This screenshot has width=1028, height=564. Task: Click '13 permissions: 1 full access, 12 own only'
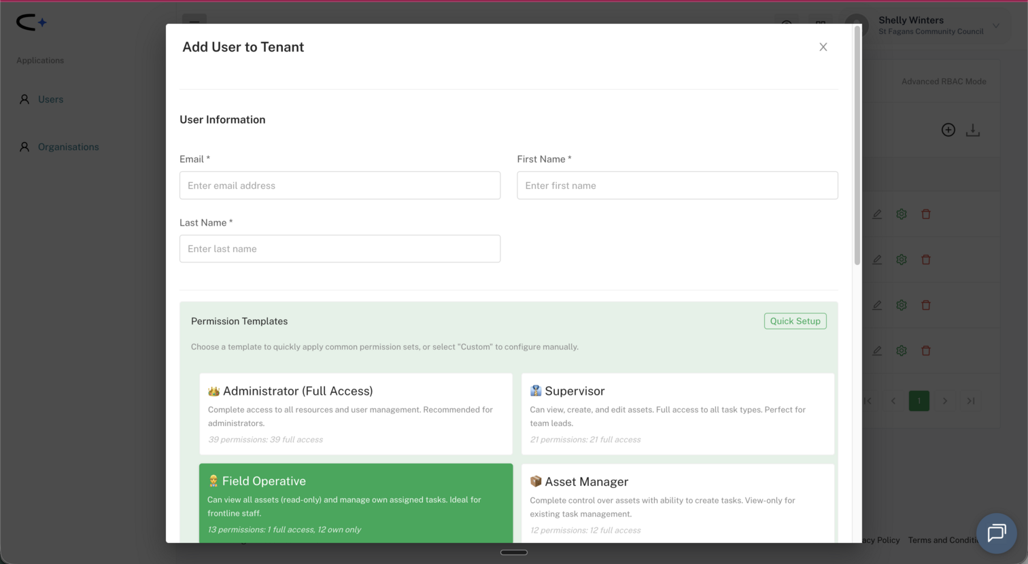pyautogui.click(x=284, y=529)
